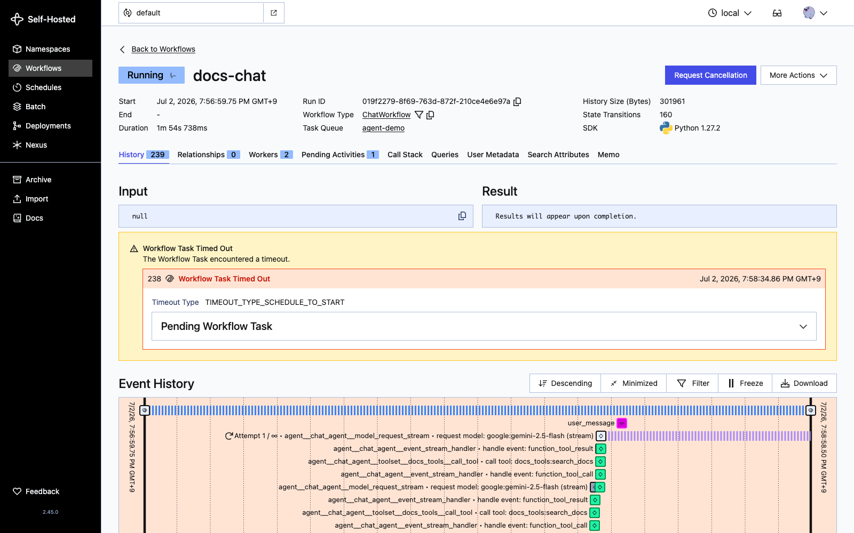This screenshot has width=854, height=533.
Task: Expand the Pending Workflow Task section
Action: click(x=484, y=326)
